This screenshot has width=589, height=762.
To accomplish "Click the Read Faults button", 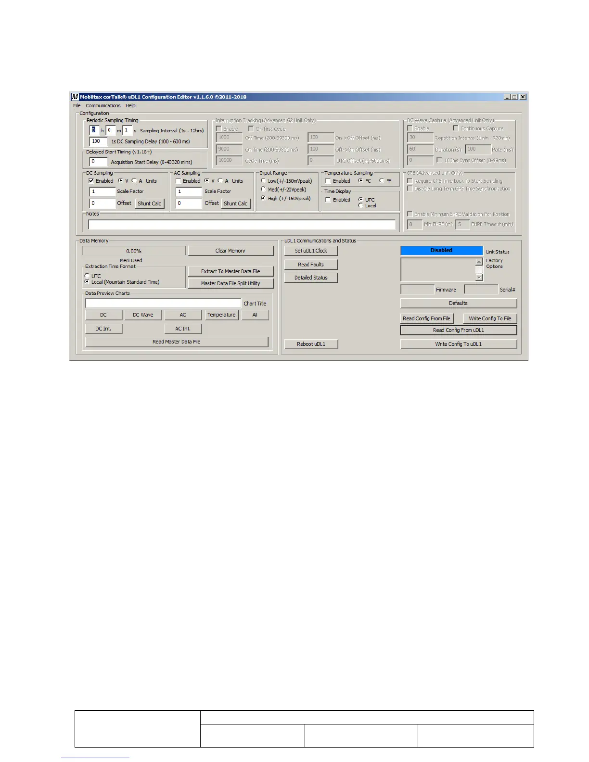I will [311, 265].
